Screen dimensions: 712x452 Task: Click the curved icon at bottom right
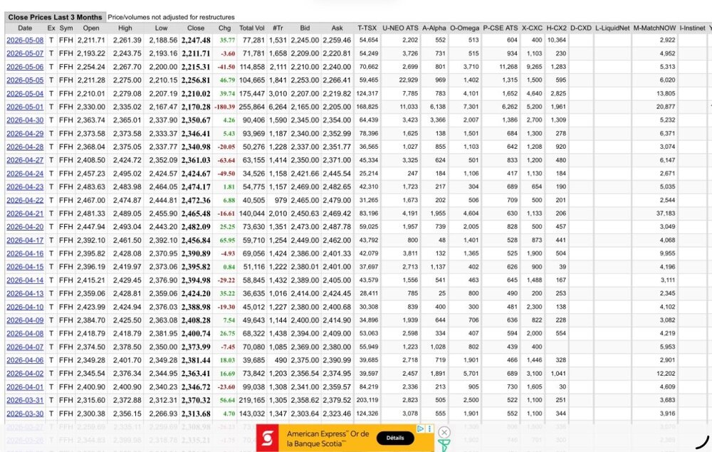pos(703,443)
